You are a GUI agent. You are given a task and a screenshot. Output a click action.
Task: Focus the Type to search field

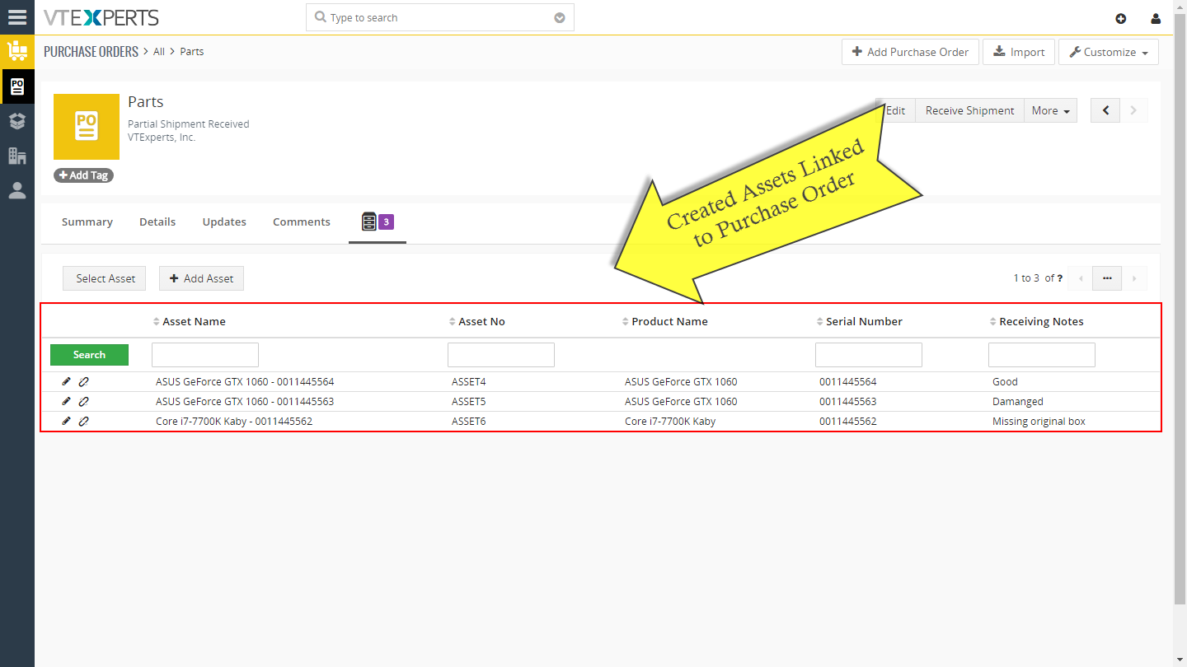pos(439,17)
